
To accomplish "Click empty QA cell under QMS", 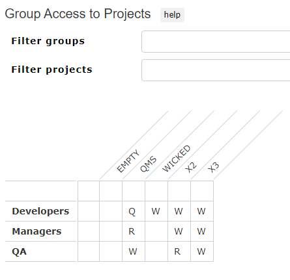I will click(156, 251).
